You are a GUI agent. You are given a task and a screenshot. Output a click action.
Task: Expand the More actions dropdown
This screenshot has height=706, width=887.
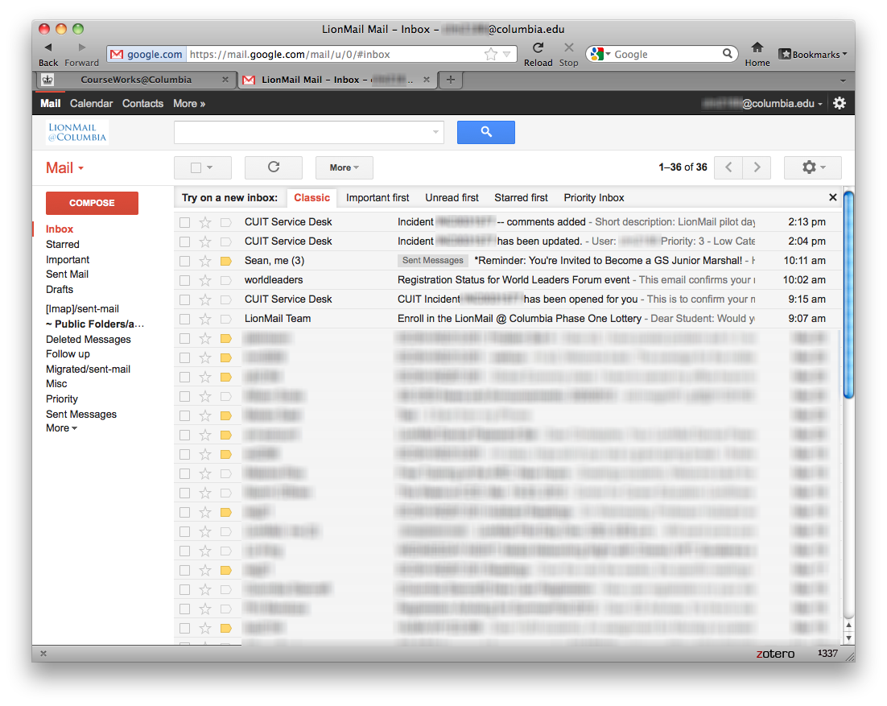(x=344, y=167)
